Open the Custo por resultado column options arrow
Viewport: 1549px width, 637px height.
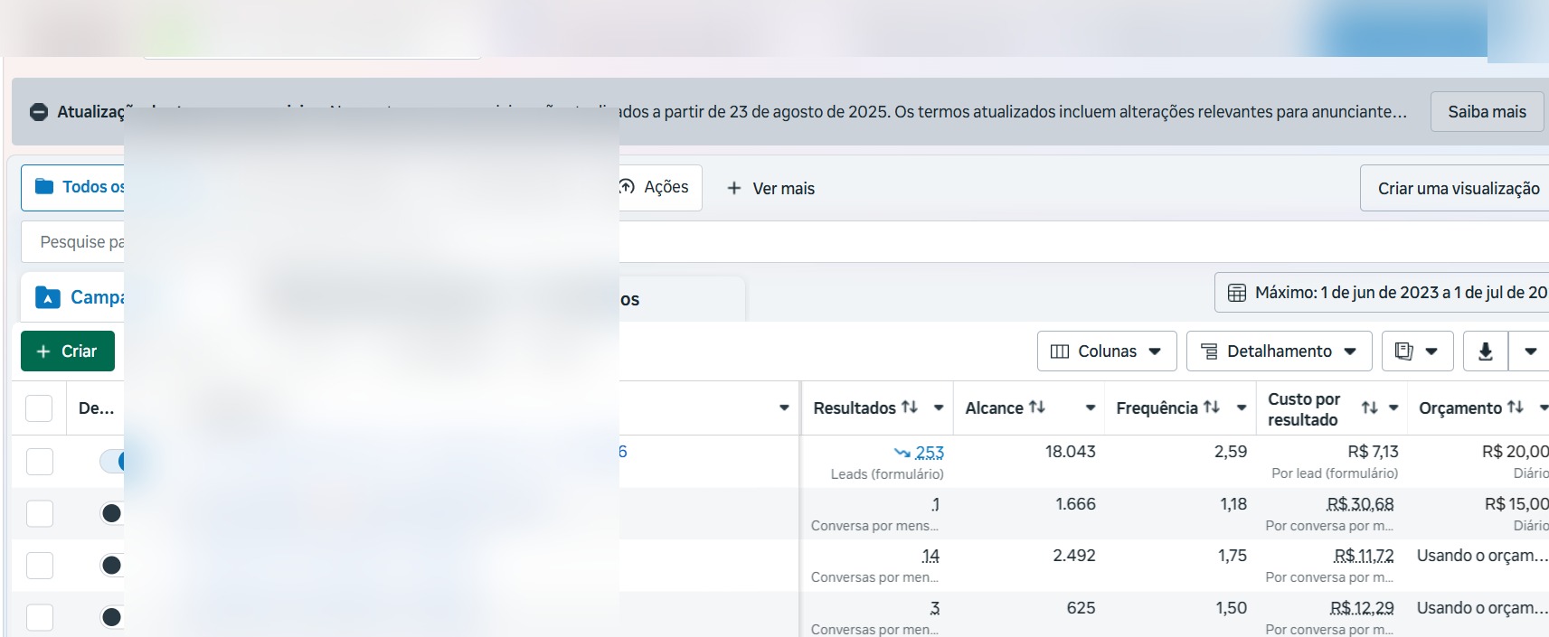[x=1393, y=408]
